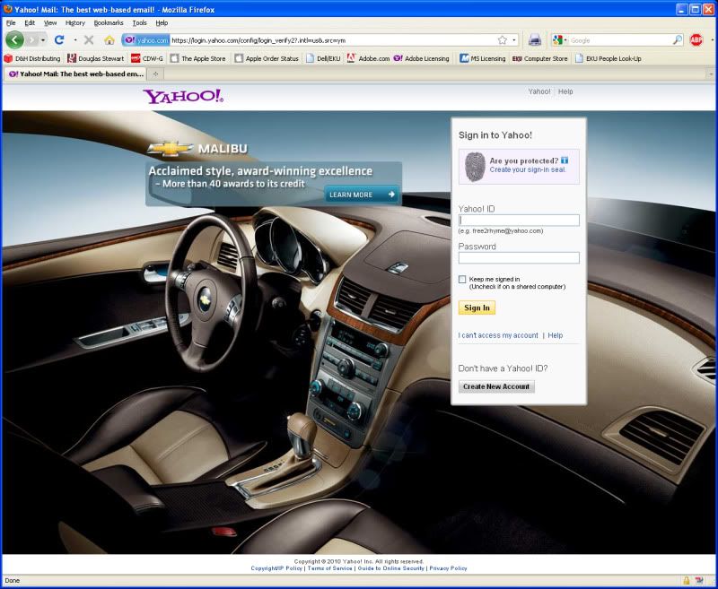Open the address bar dropdown arrow
718x589 pixels.
[513, 39]
